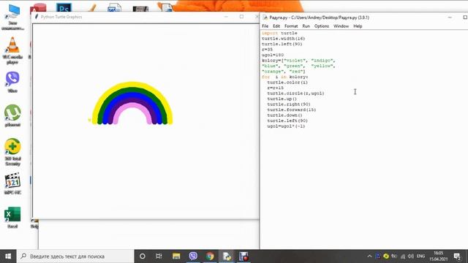Click the "for i in kolory:" line
Viewport: 468px width, 263px height.
[x=284, y=77]
